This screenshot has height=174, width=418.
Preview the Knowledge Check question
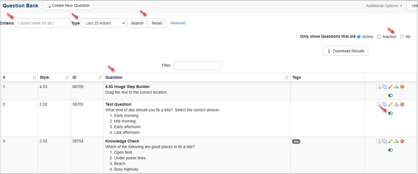(379, 141)
